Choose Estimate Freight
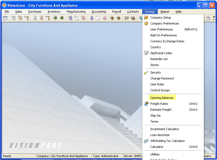This screenshot has width=217, height=160. pos(173,110)
